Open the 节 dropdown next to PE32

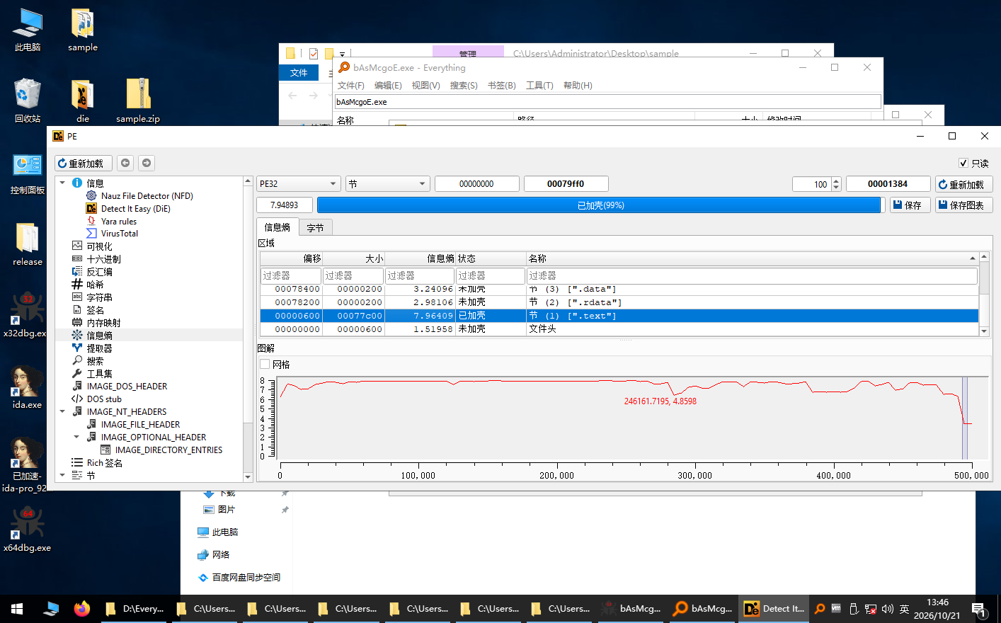point(388,184)
